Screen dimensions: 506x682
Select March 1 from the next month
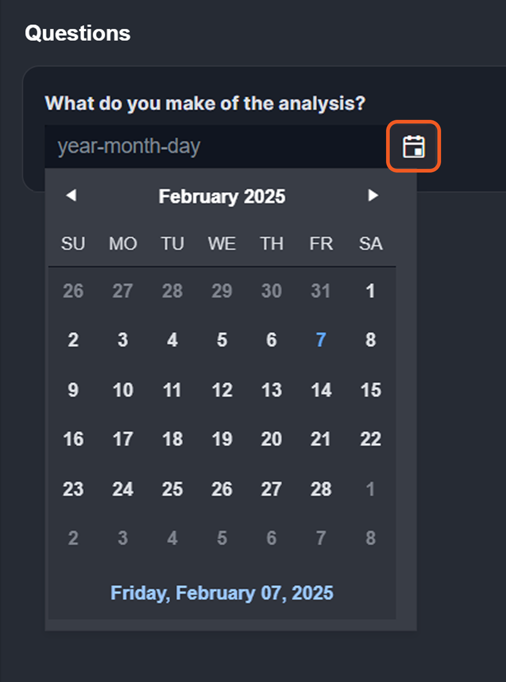370,489
